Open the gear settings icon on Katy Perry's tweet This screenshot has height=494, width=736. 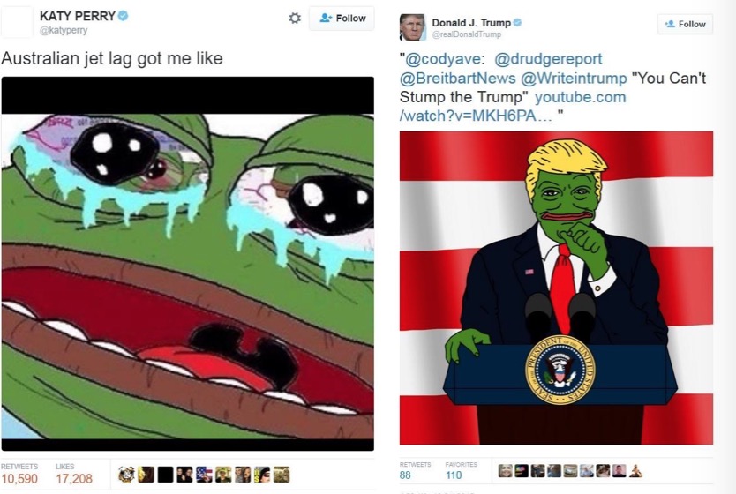(x=294, y=19)
